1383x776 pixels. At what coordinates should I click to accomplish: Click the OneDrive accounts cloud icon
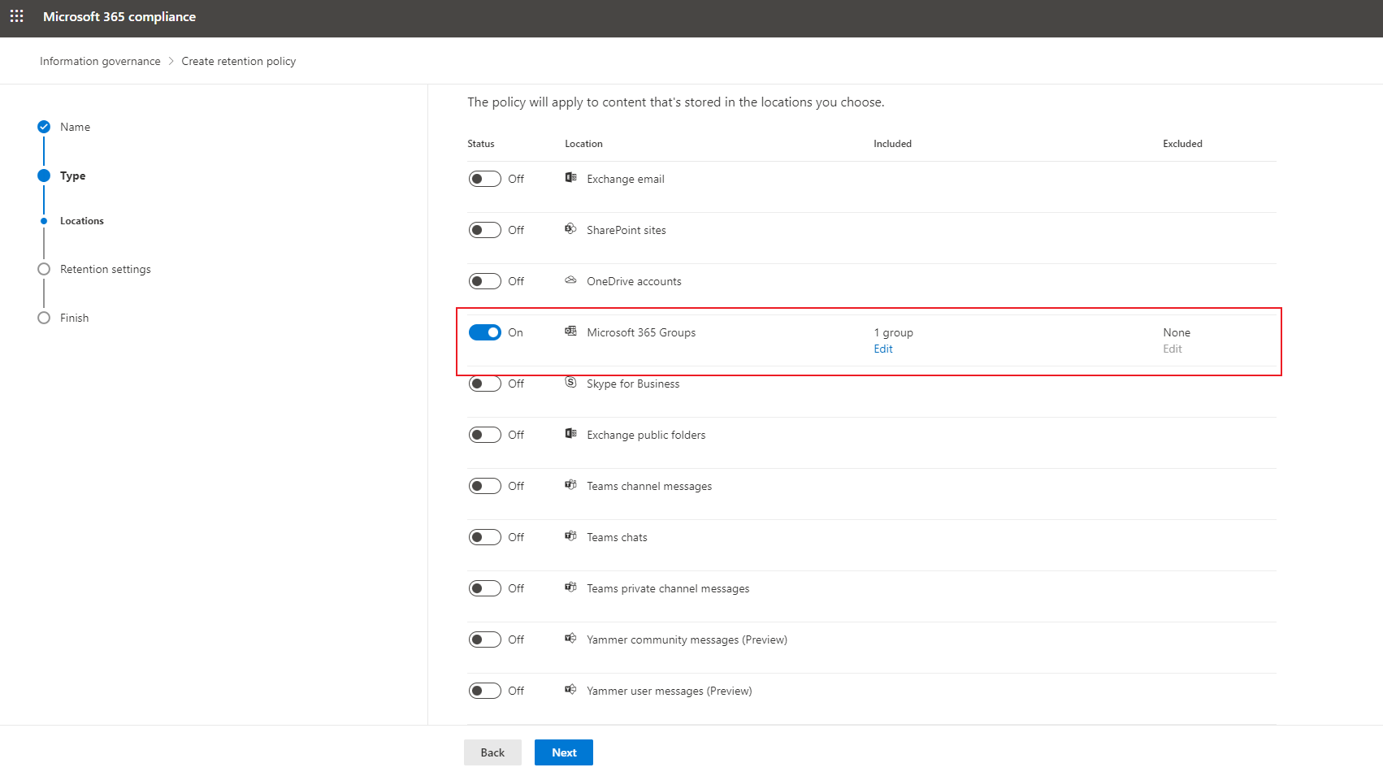[571, 280]
